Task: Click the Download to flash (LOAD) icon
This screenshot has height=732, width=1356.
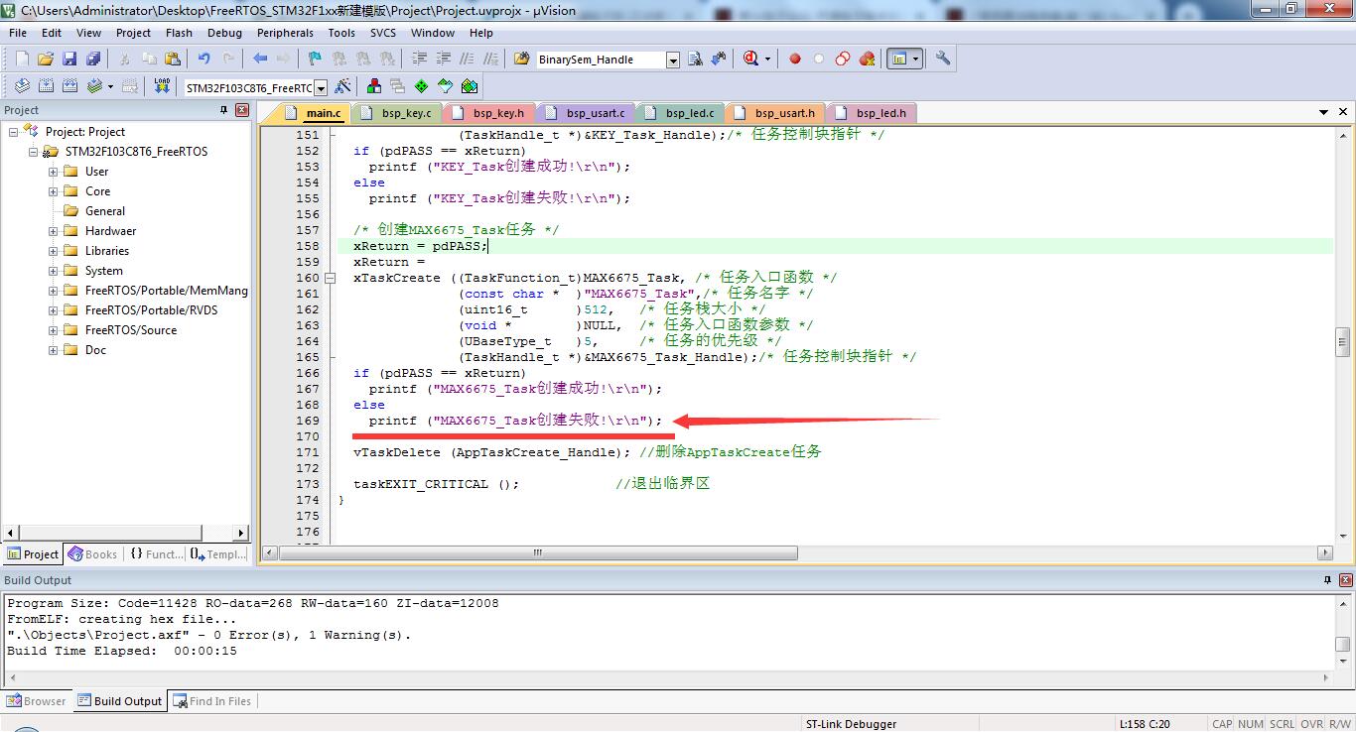Action: (x=163, y=86)
